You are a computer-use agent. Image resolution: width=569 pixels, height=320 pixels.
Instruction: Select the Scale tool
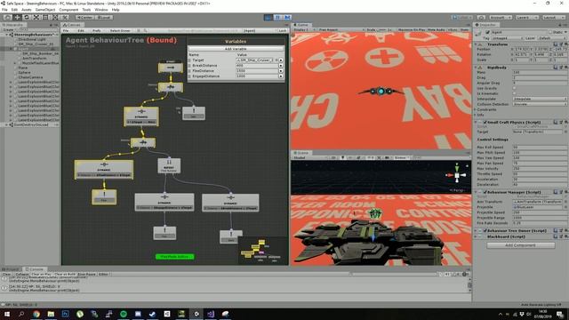(x=36, y=18)
